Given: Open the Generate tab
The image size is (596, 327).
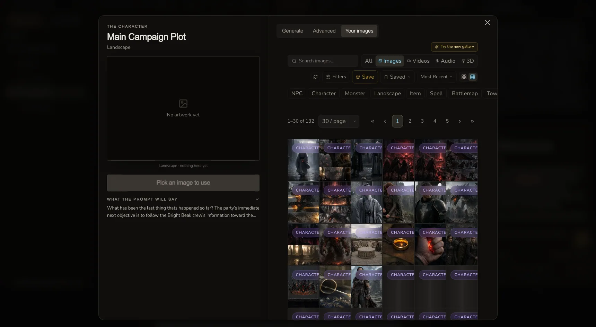Looking at the screenshot, I should pyautogui.click(x=292, y=31).
